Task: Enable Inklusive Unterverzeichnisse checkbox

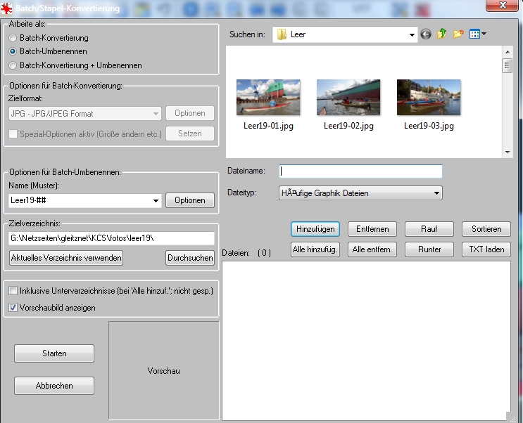Action: point(13,291)
